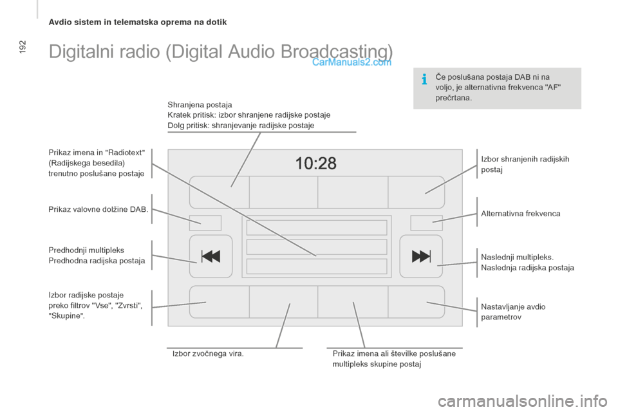This screenshot has height=412, width=618.
Task: Click the 'Predhodnji multipleks' label
Action: click(86, 250)
